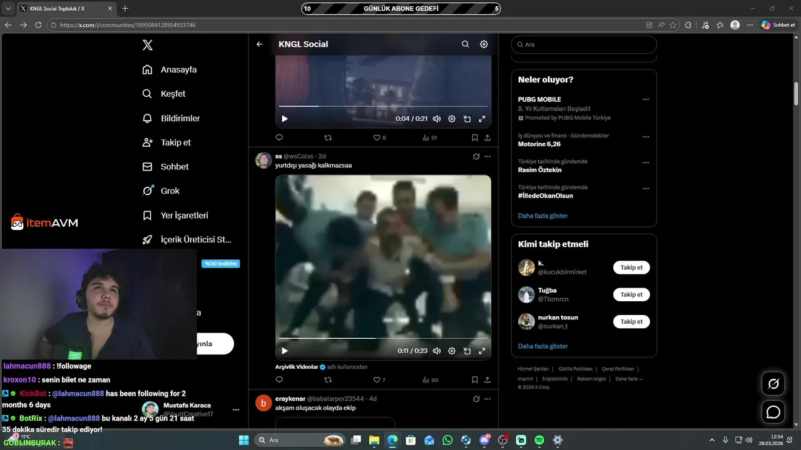Open Spotify from the taskbar

point(539,440)
